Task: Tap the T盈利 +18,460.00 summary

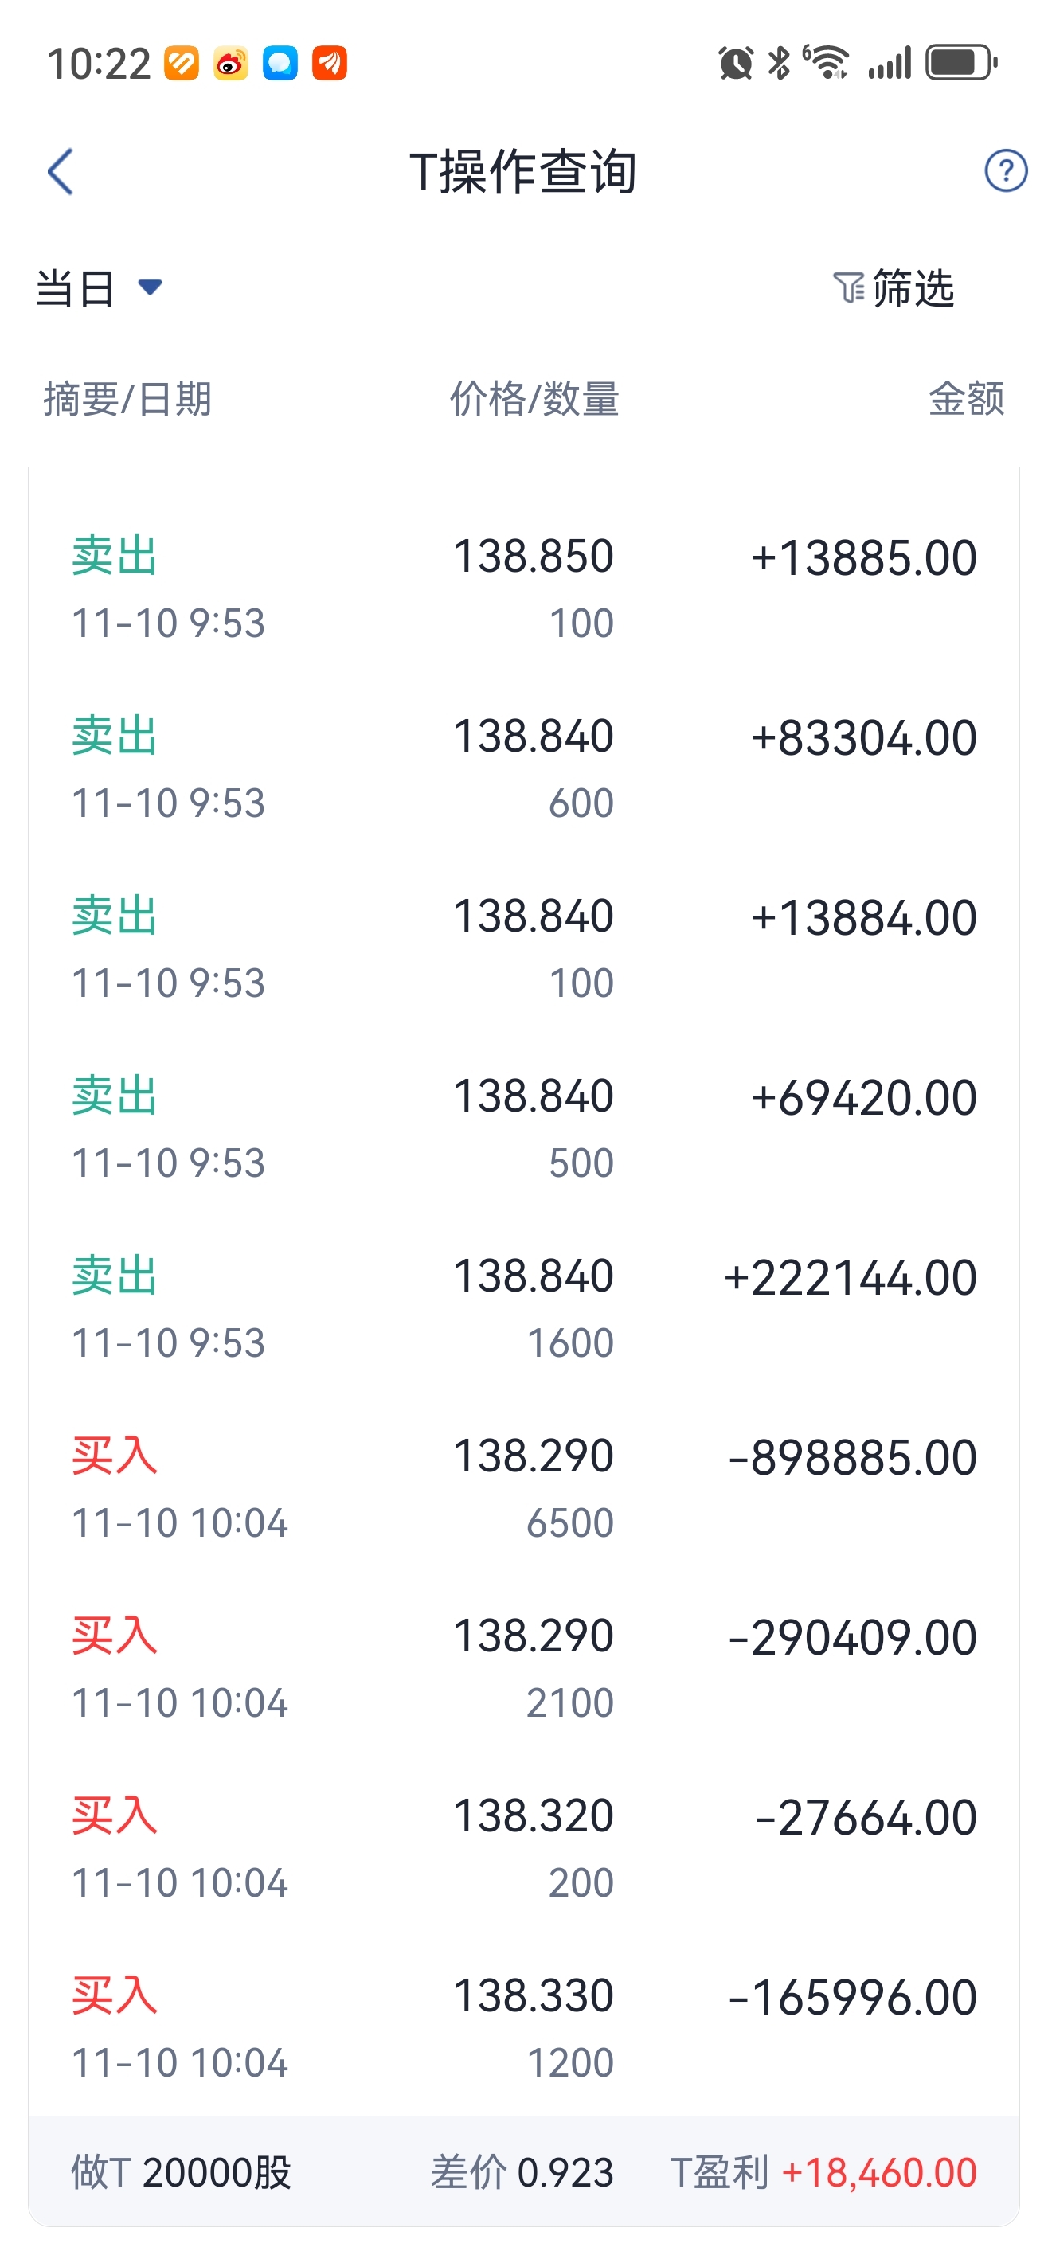Action: point(823,2173)
